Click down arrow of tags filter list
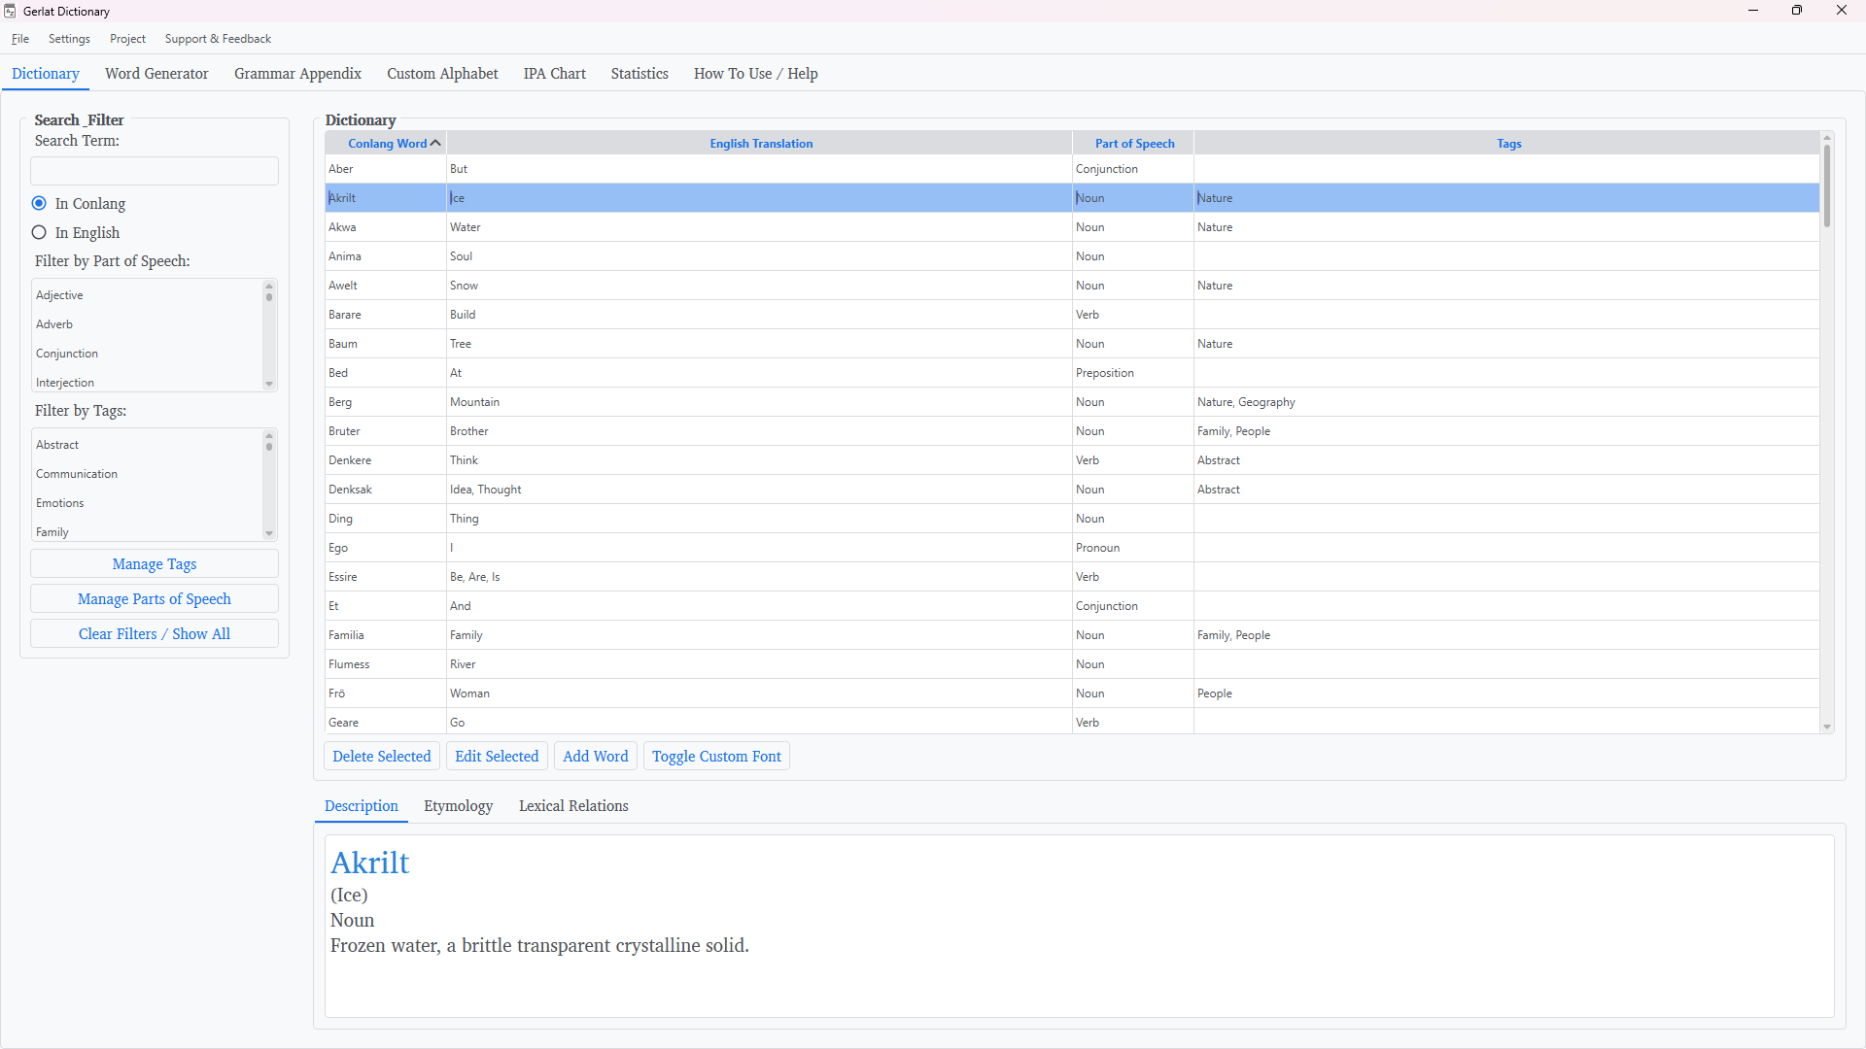Image resolution: width=1866 pixels, height=1049 pixels. click(x=269, y=534)
